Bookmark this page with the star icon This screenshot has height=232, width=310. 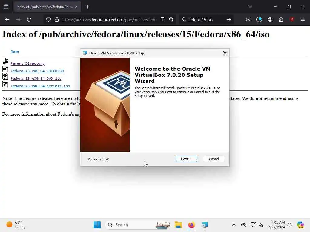pos(171,19)
